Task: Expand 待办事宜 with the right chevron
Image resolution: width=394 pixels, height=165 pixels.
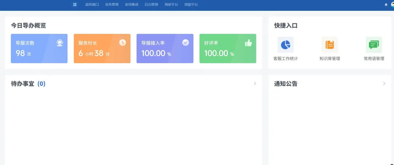Action: point(255,84)
